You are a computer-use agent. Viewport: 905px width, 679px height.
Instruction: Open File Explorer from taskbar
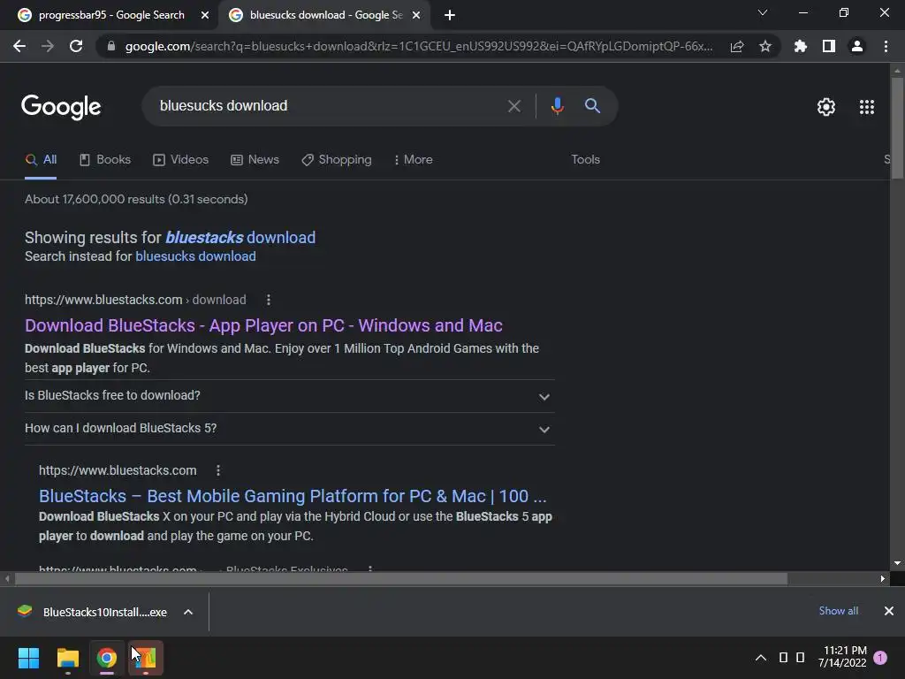pos(67,658)
